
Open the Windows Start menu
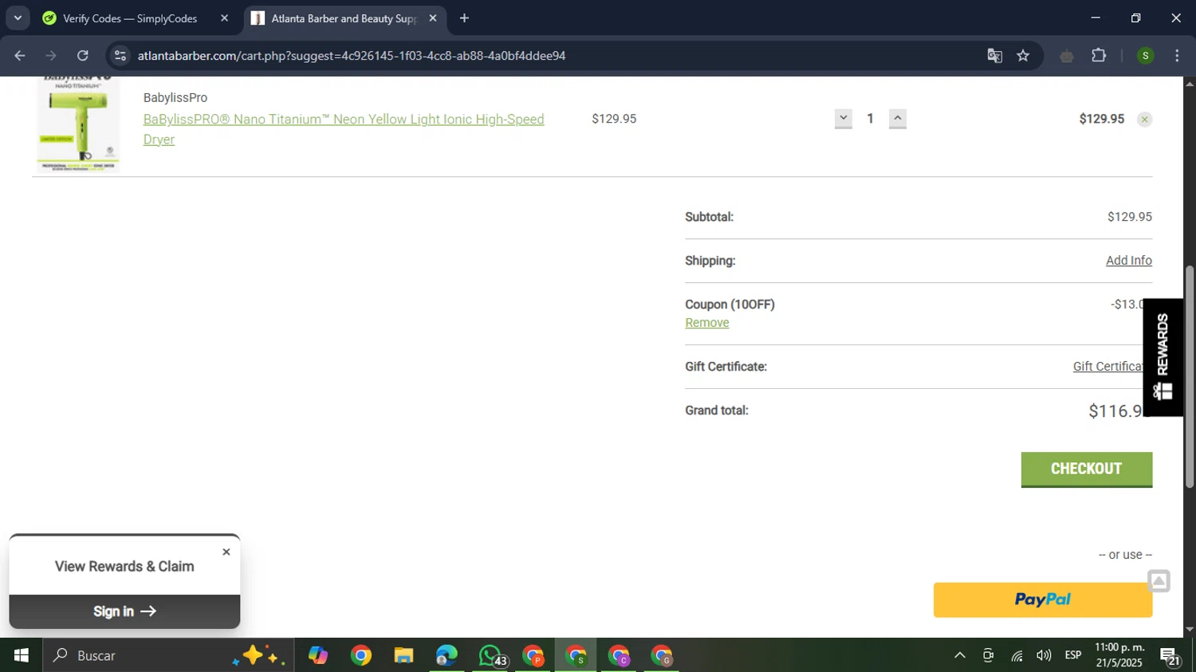point(22,655)
